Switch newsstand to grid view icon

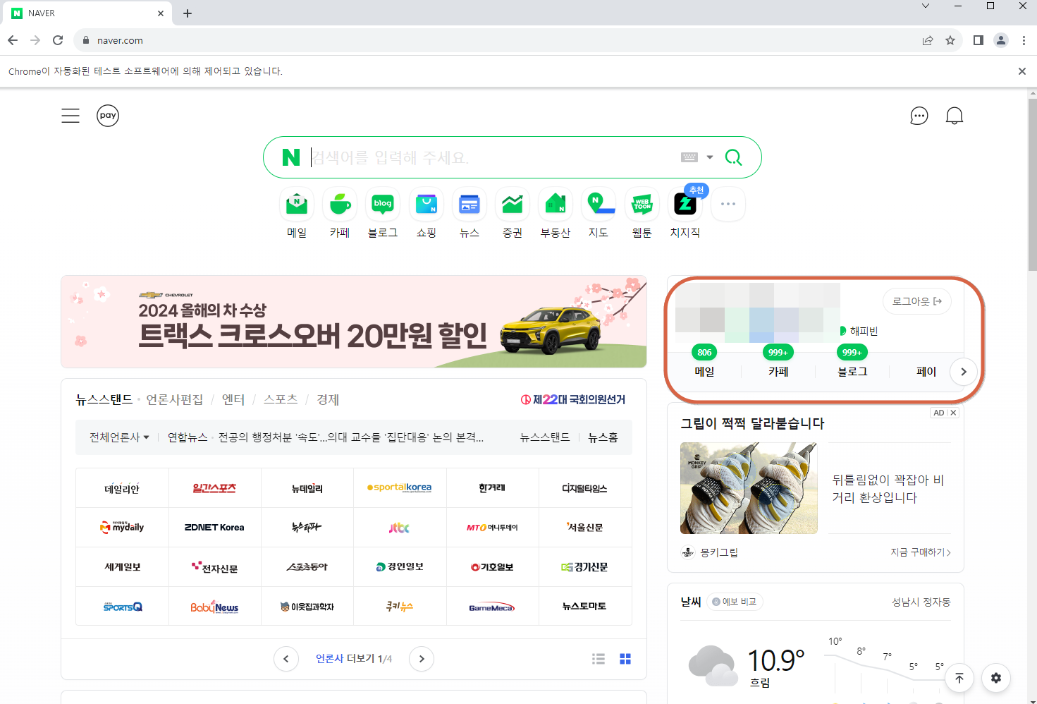pyautogui.click(x=625, y=659)
